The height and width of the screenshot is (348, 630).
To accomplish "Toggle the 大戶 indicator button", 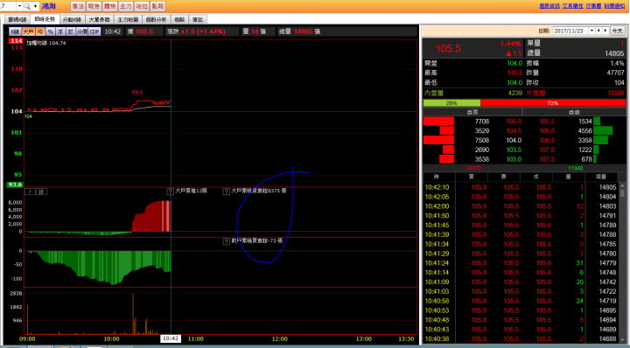I will (29, 31).
